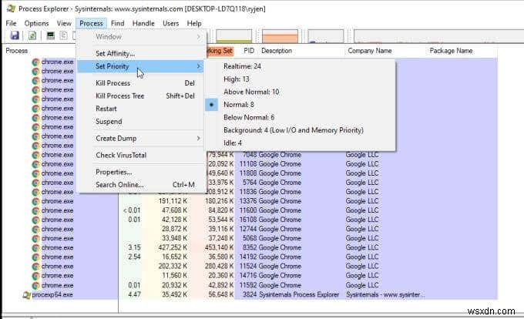The height and width of the screenshot is (319, 524).
Task: Open the File menu
Action: tap(11, 23)
